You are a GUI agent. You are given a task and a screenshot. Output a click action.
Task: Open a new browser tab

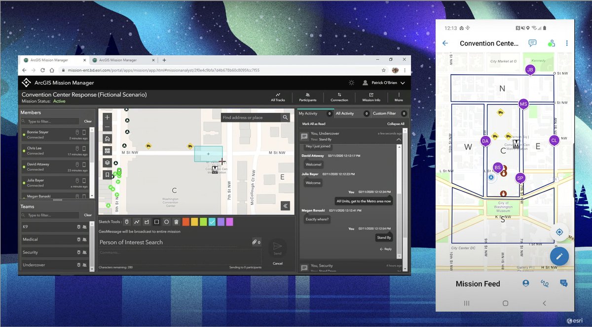[x=164, y=60]
